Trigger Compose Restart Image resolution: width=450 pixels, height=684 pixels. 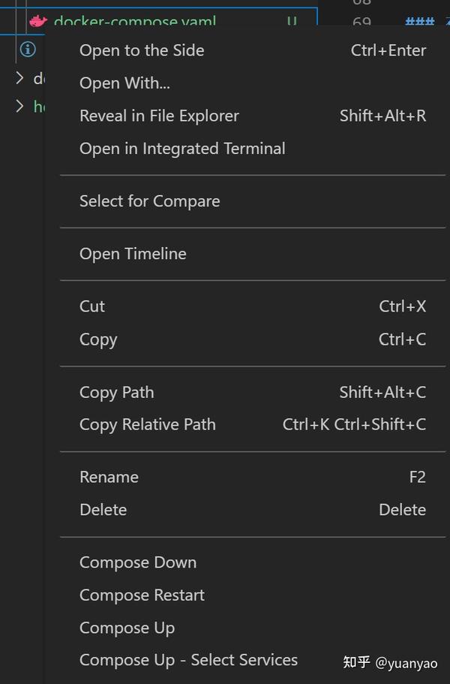(x=142, y=595)
